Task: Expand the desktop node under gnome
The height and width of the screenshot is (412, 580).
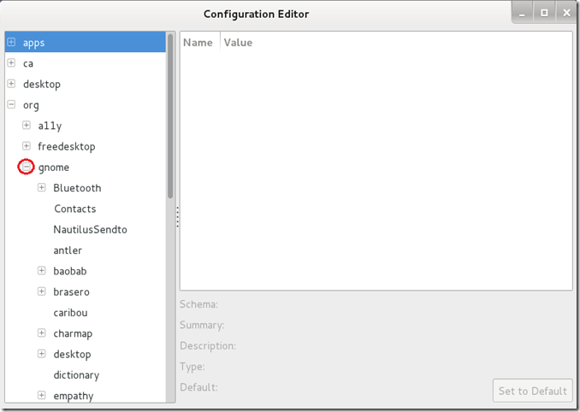Action: pos(41,354)
